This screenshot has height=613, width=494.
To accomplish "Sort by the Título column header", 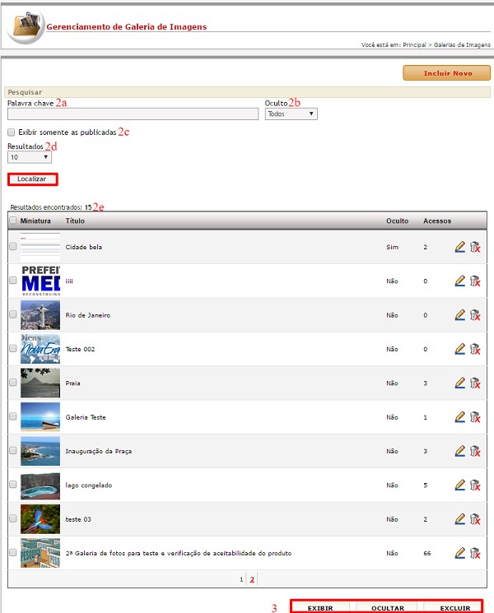I will (x=75, y=221).
